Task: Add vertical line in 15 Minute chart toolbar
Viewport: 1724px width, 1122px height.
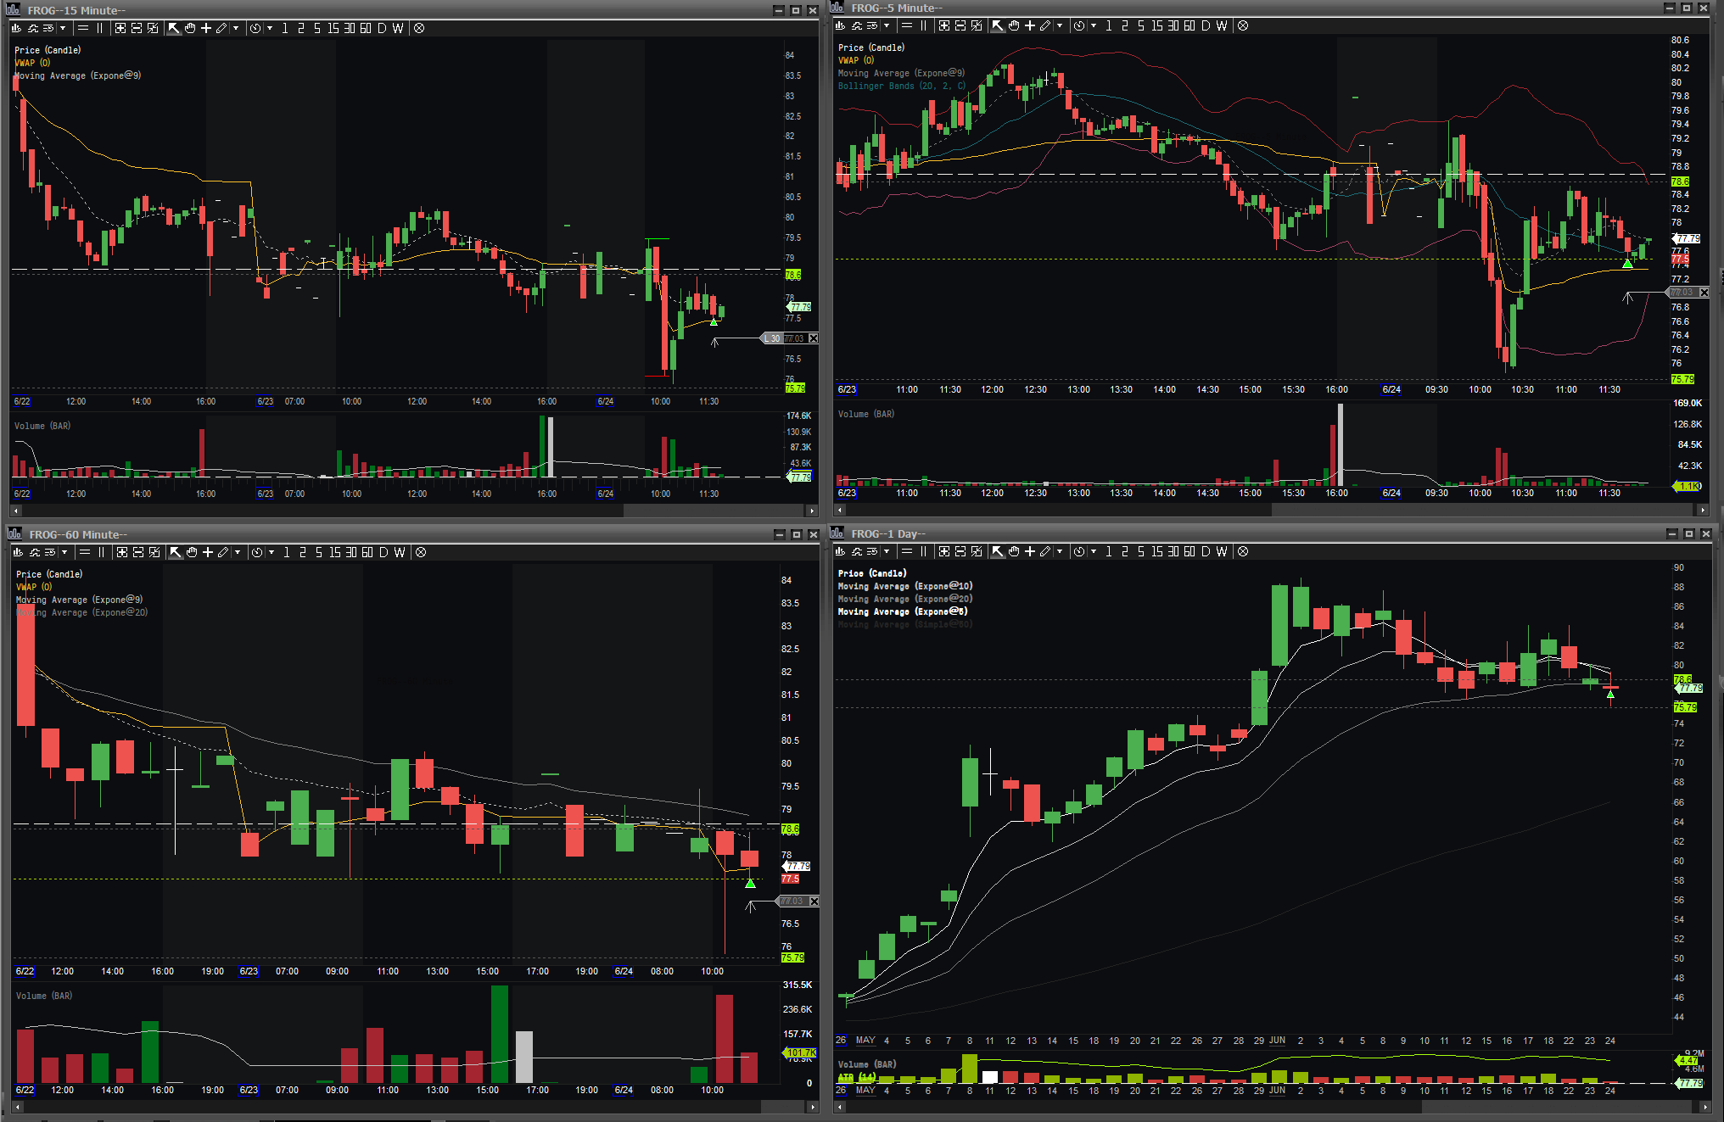Action: tap(100, 28)
